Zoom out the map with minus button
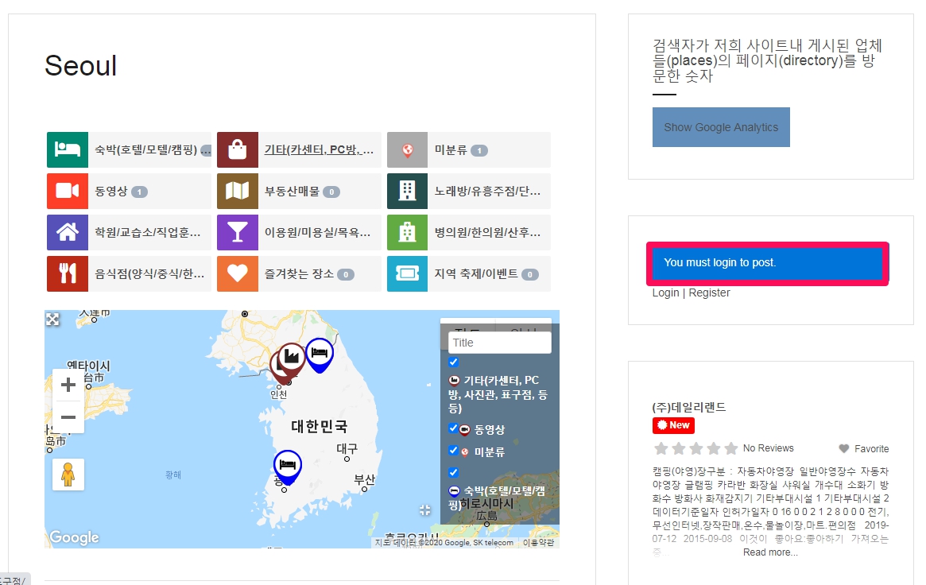The image size is (926, 585). [68, 416]
